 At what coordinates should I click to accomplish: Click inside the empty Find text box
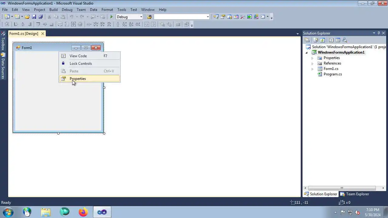pos(180,17)
